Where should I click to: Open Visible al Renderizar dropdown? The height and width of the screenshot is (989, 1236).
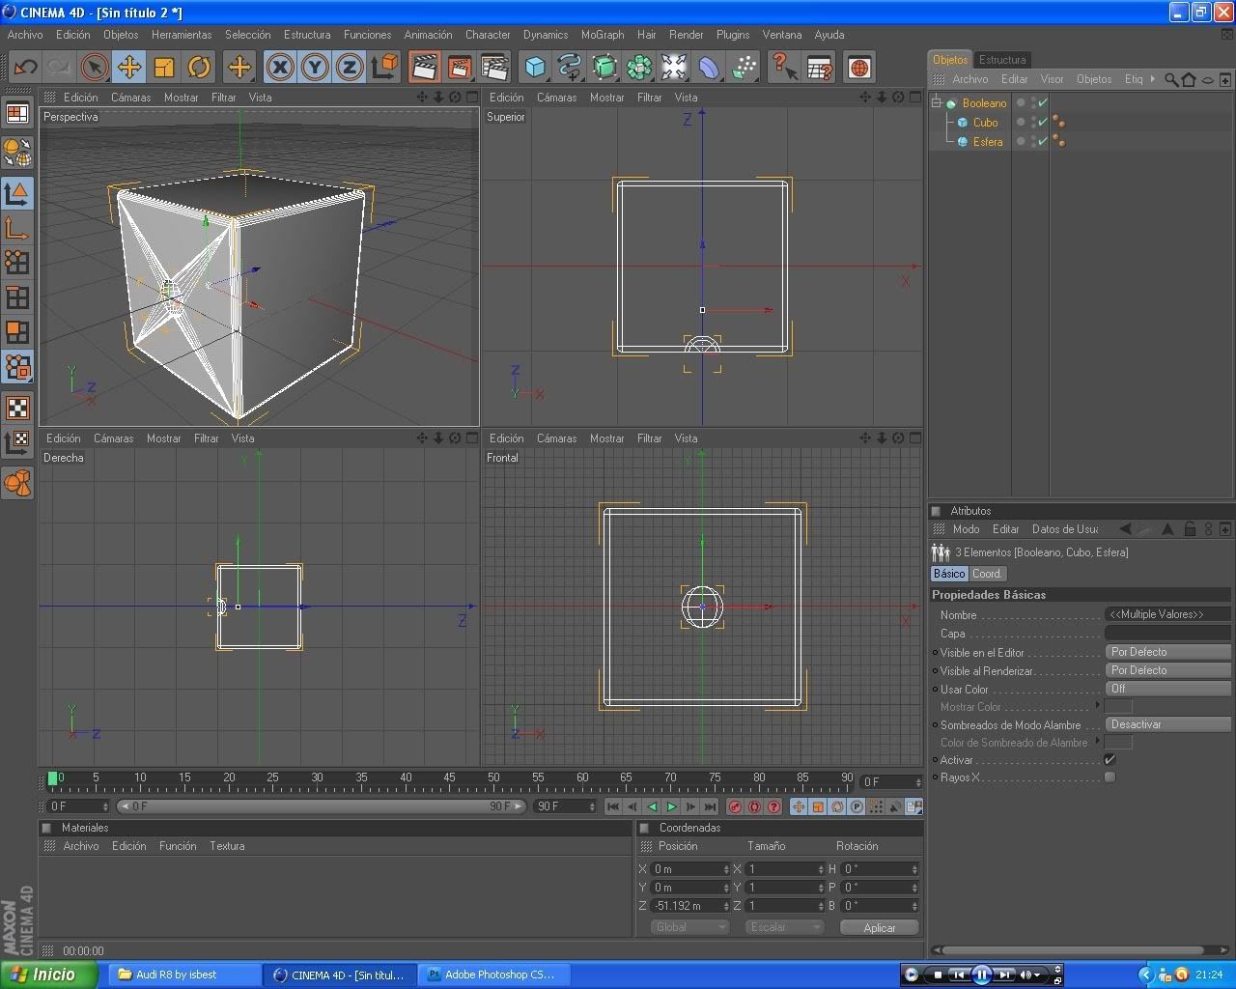[1167, 670]
